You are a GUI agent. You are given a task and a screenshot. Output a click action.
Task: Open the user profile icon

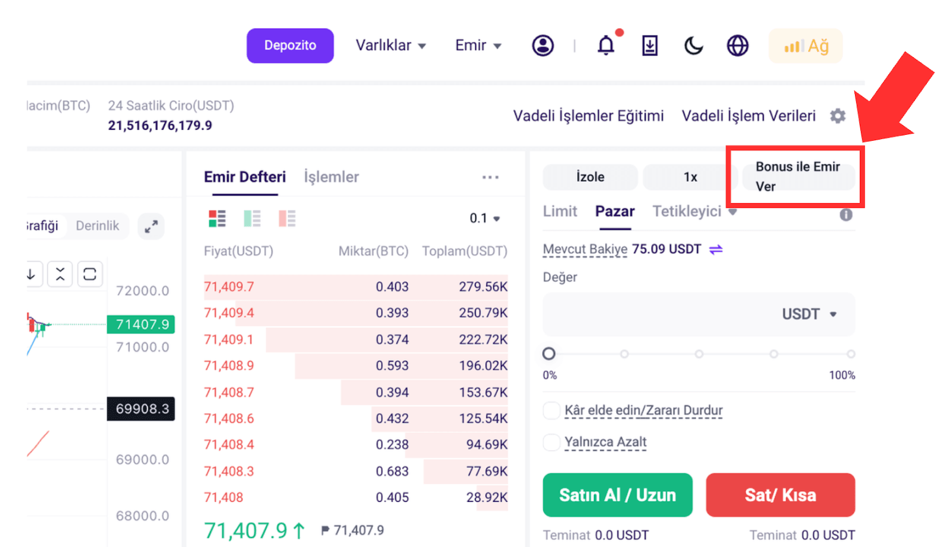[x=543, y=45]
